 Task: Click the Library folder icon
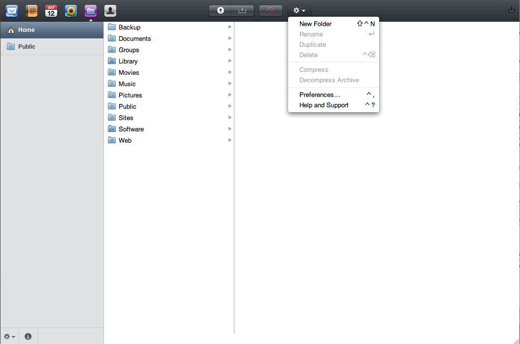(x=112, y=61)
